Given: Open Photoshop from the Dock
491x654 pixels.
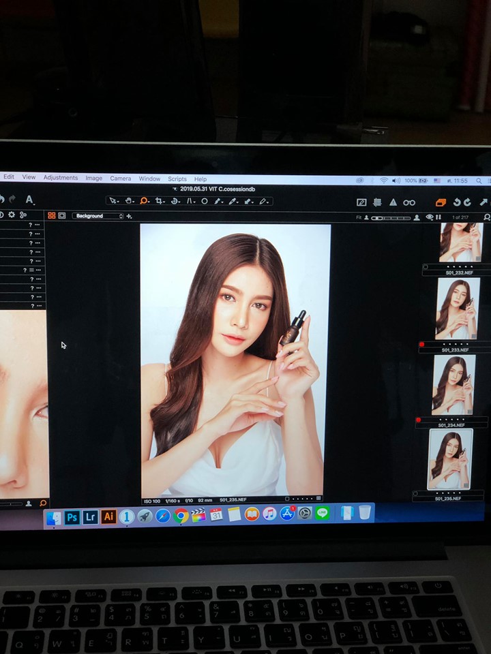Looking at the screenshot, I should tap(72, 517).
